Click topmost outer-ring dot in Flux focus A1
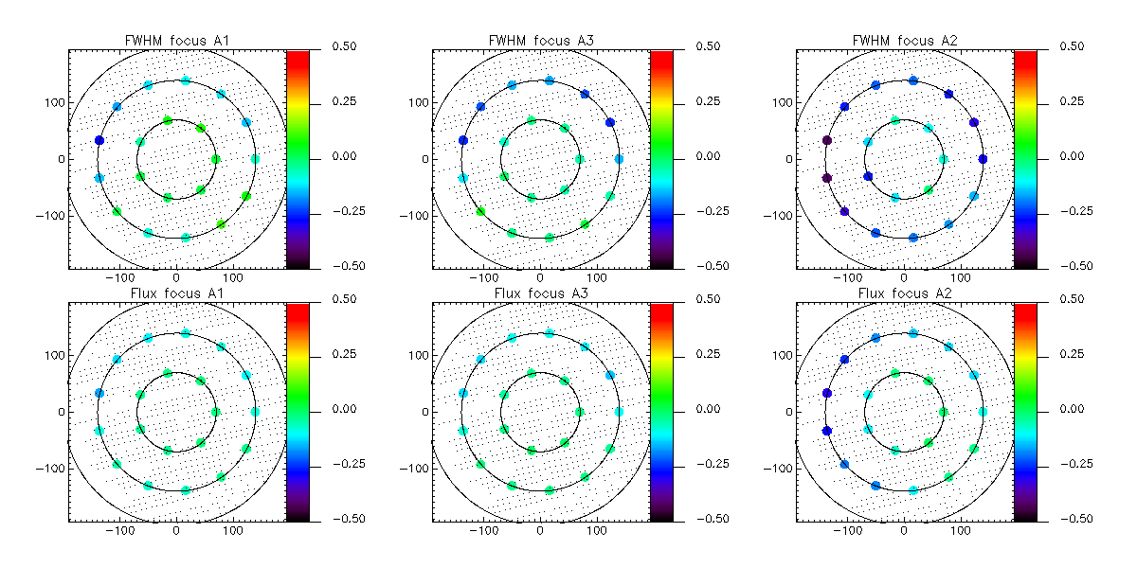The height and width of the screenshot is (568, 1137). [186, 333]
